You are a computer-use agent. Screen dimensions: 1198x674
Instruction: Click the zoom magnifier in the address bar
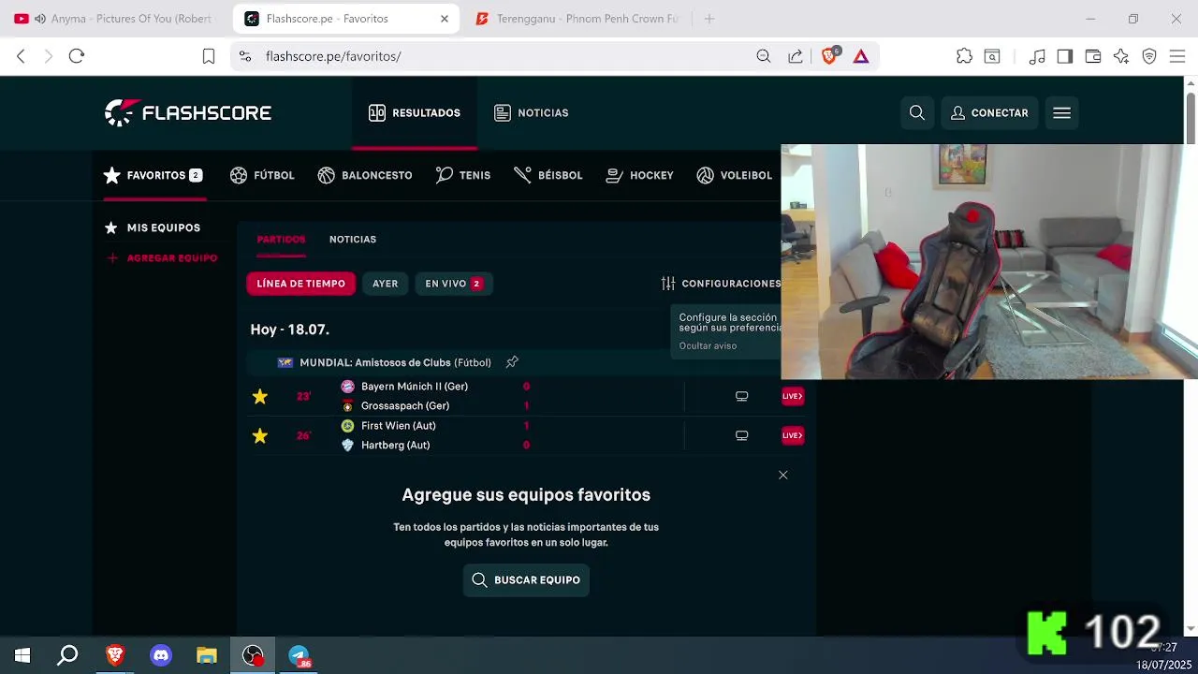764,56
